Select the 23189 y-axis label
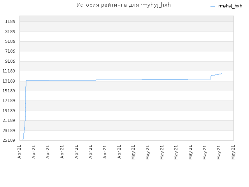 pyautogui.click(x=9, y=131)
